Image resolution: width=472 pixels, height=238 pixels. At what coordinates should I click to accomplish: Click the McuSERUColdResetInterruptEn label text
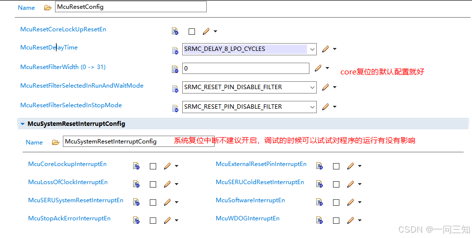(x=260, y=182)
